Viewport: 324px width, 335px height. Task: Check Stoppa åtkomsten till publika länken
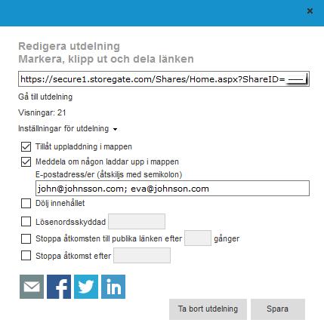pyautogui.click(x=26, y=238)
